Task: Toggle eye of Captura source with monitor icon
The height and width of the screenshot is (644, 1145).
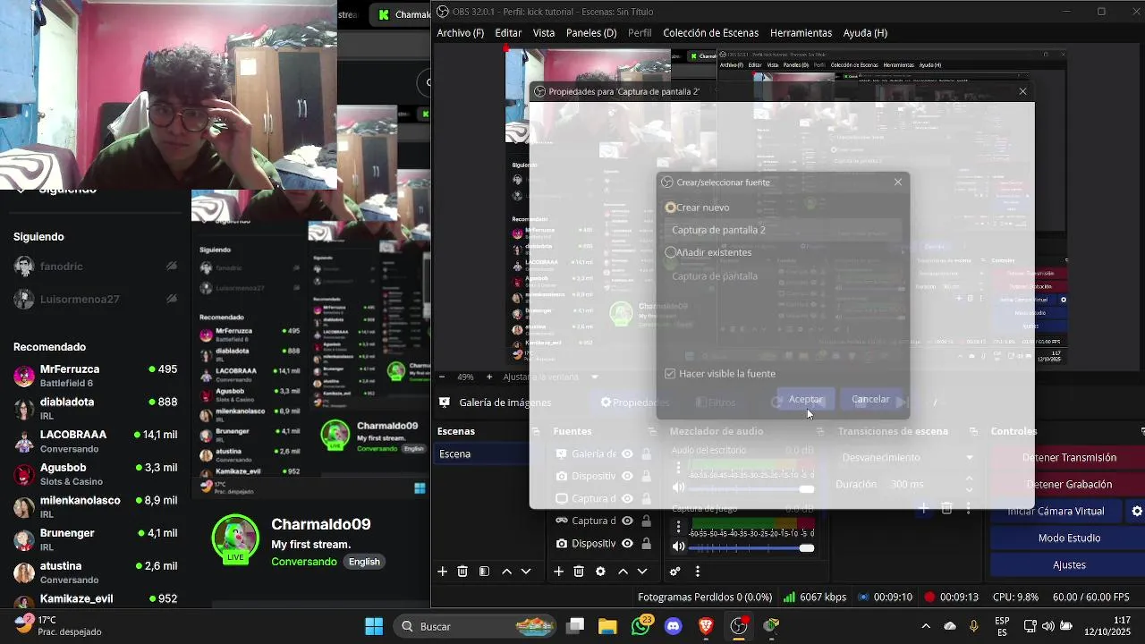Action: 627,498
